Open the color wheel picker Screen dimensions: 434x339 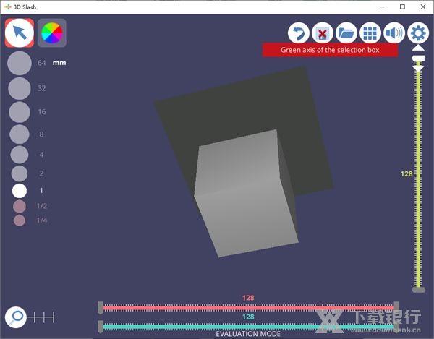pyautogui.click(x=52, y=33)
